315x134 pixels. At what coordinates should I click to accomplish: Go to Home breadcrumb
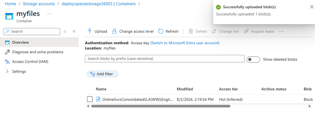point(10,4)
